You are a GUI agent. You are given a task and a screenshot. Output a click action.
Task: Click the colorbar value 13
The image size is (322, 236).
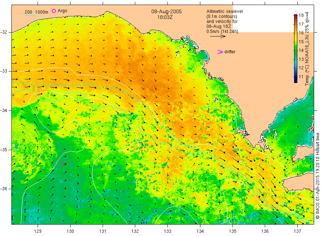[301, 59]
